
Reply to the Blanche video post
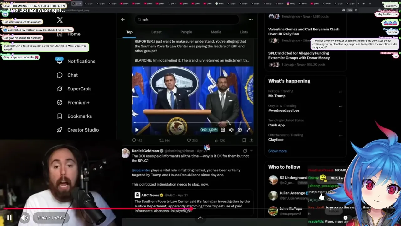pos(137,140)
